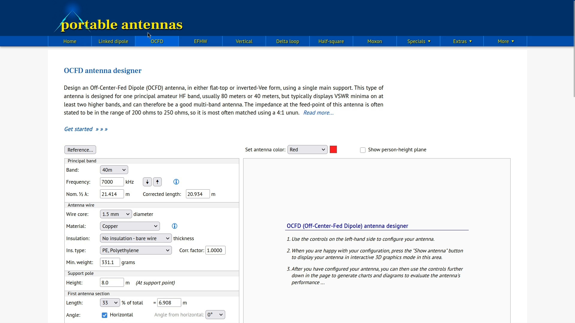Viewport: 575px width, 323px height.
Task: Uncheck the Horizontal angle checkbox
Action: pos(105,315)
